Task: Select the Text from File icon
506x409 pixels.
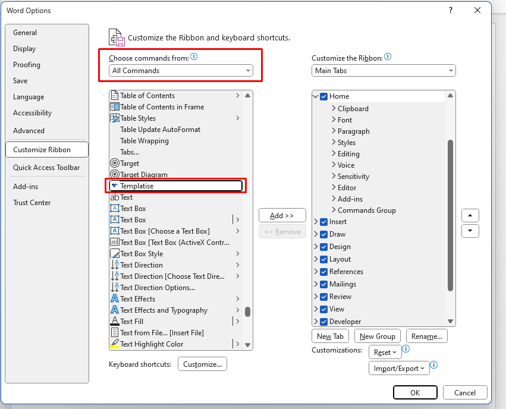Action: pyautogui.click(x=115, y=332)
